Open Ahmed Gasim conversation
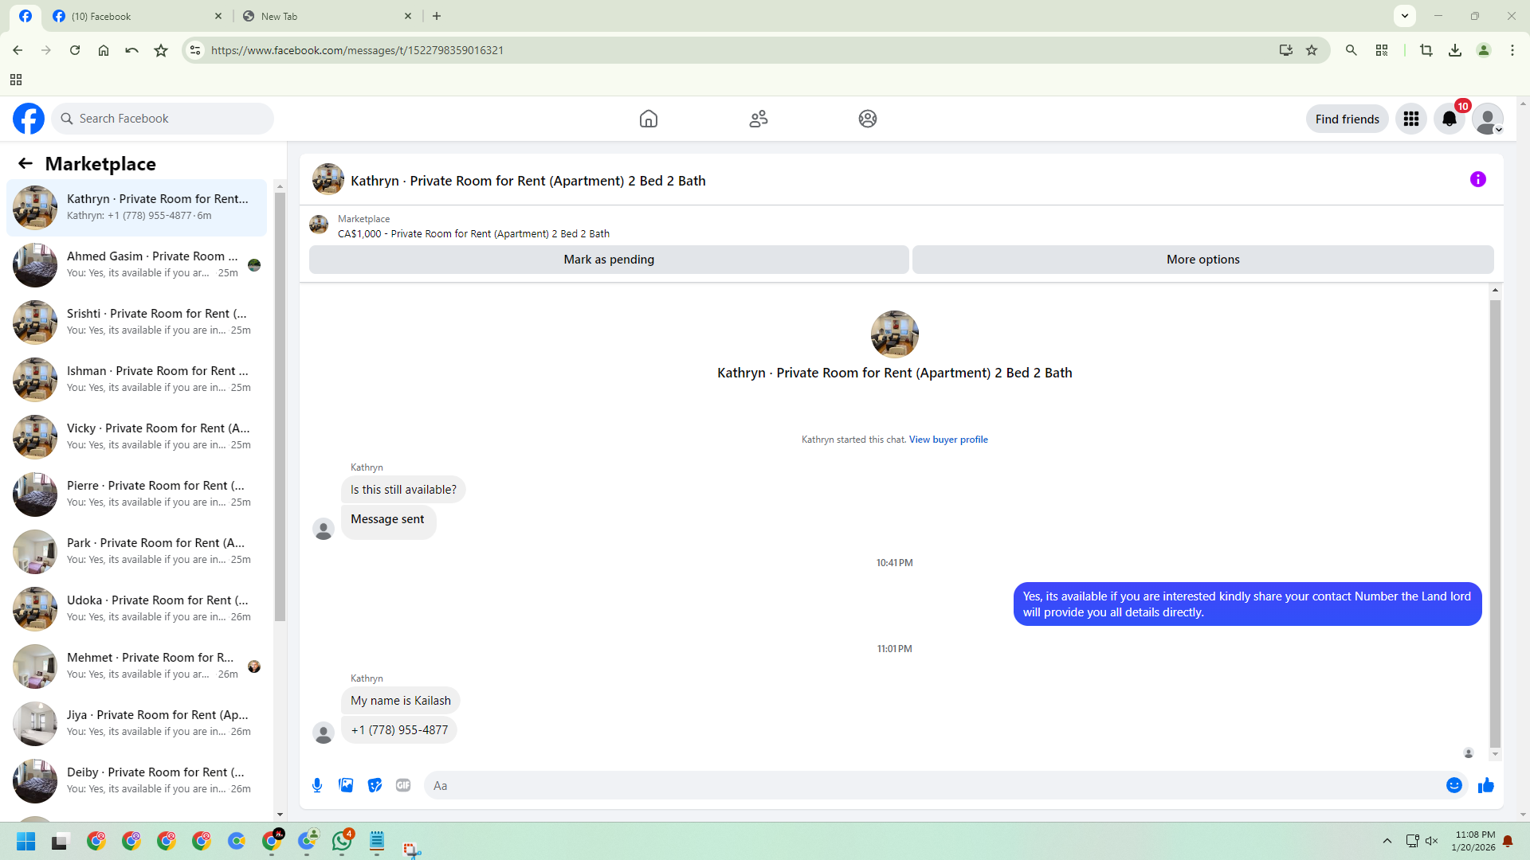The height and width of the screenshot is (860, 1530). 137,264
